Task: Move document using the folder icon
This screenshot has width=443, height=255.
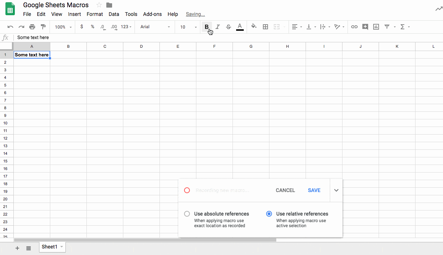Action: 109,5
